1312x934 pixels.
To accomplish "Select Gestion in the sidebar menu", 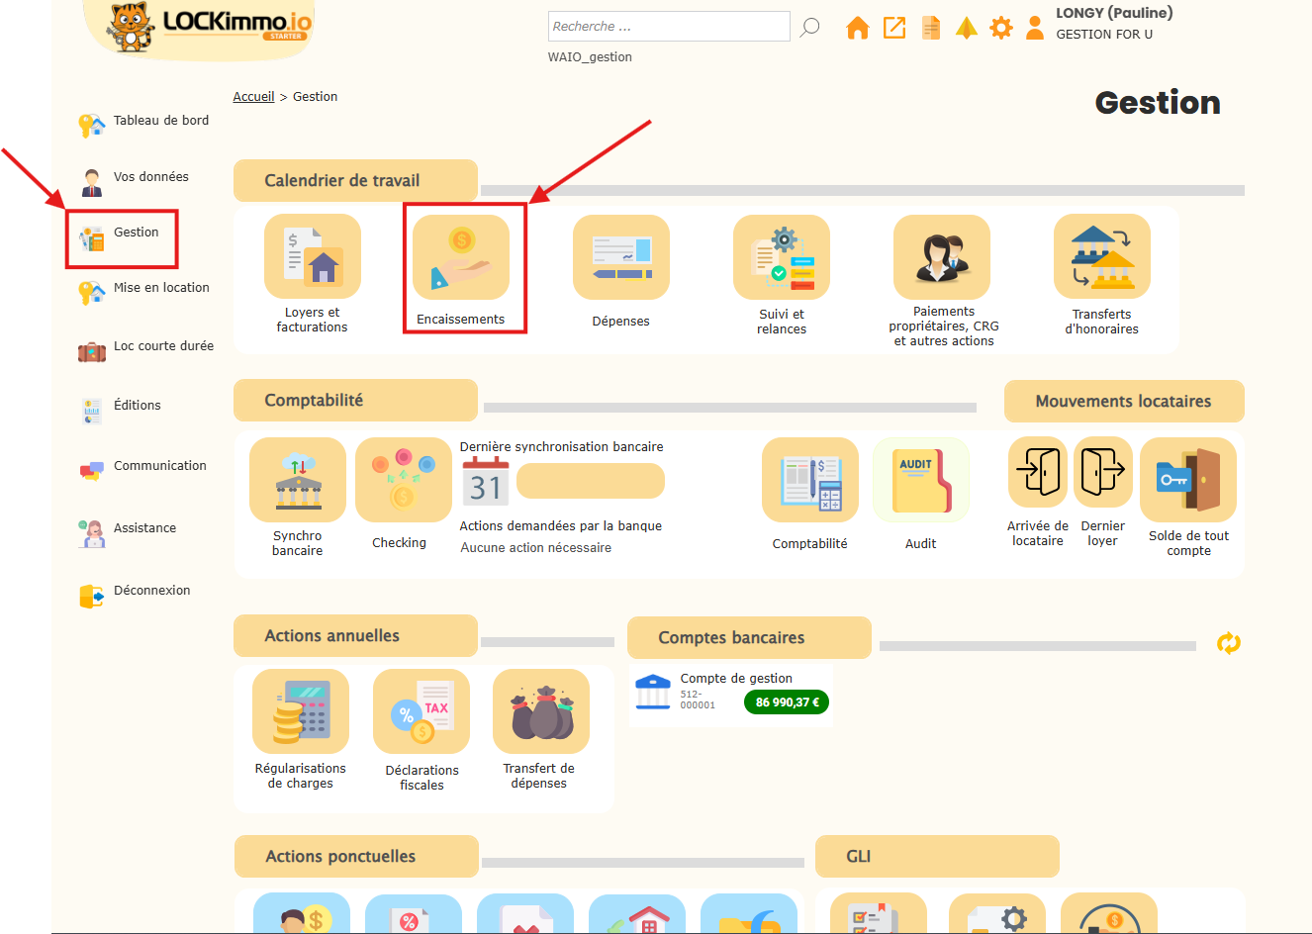I will pos(136,233).
